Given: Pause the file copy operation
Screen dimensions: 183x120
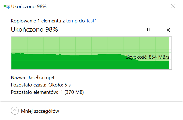Looking at the screenshot, I should [149, 30].
